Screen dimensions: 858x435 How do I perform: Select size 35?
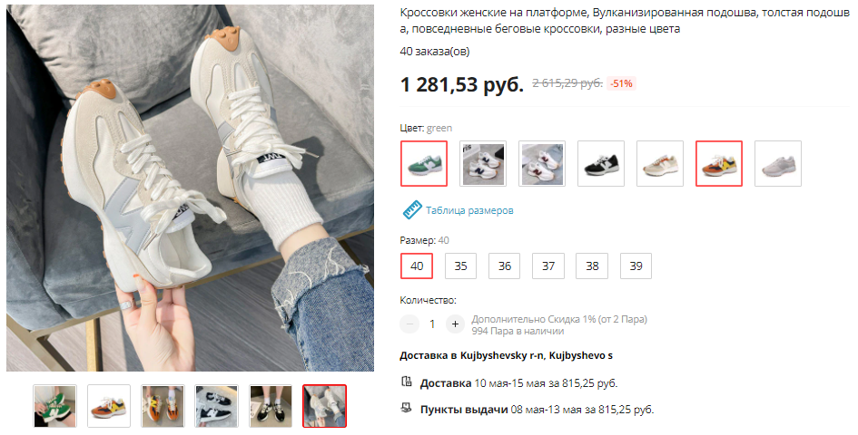click(x=460, y=266)
